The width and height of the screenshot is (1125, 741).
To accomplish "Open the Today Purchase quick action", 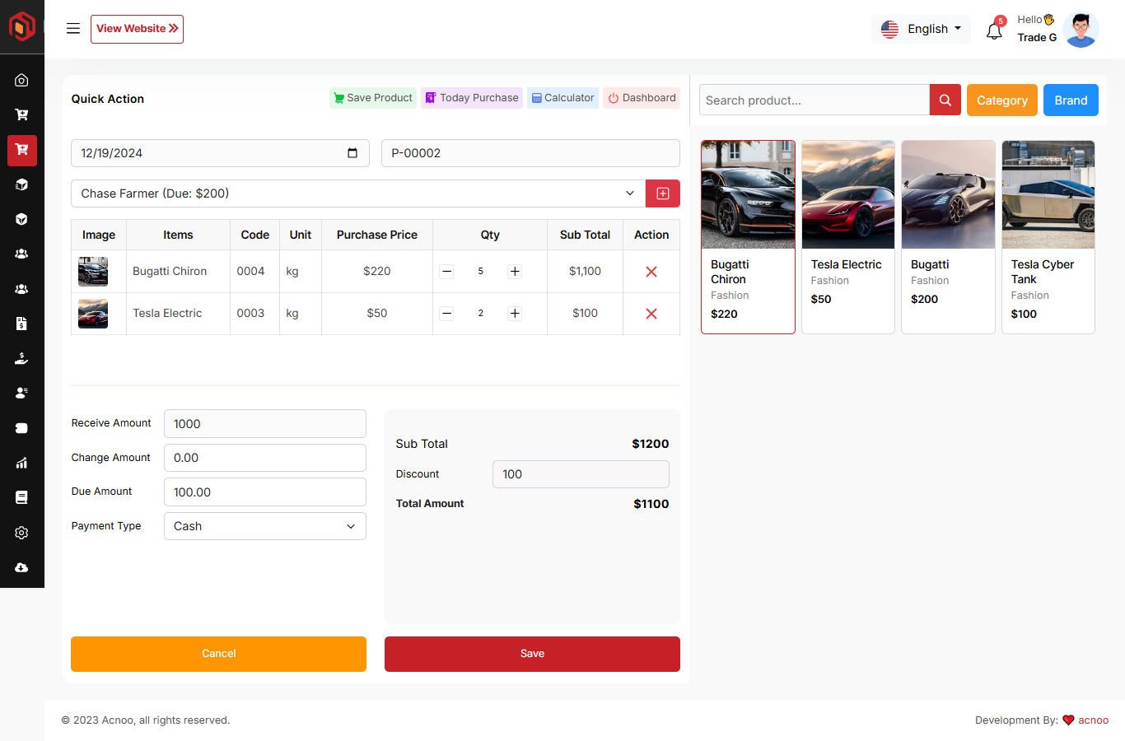I will (471, 98).
